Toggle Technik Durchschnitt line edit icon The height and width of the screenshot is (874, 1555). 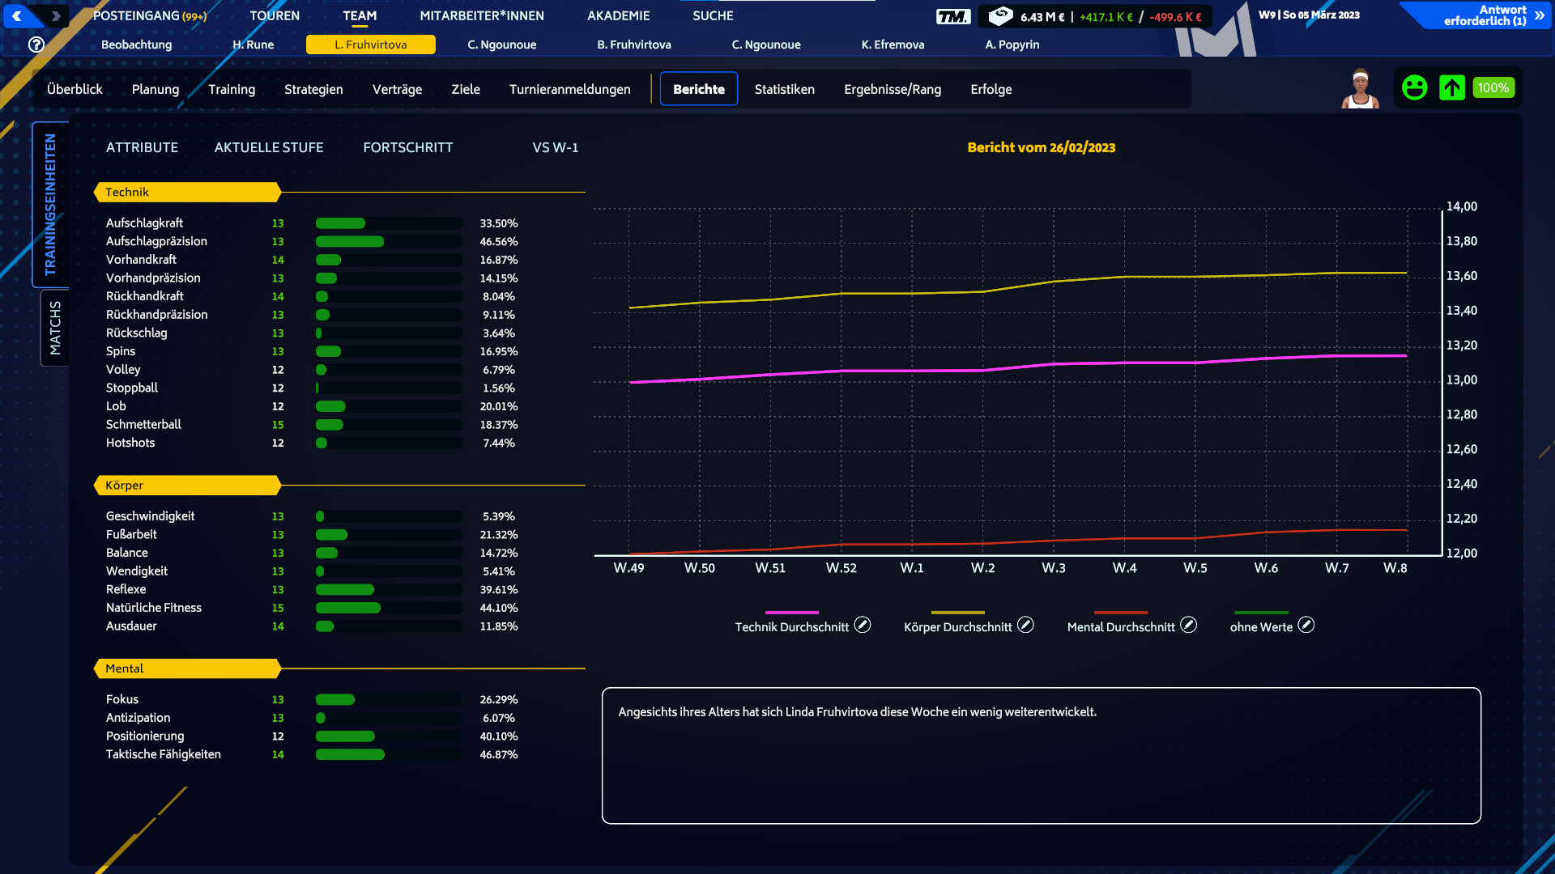863,625
